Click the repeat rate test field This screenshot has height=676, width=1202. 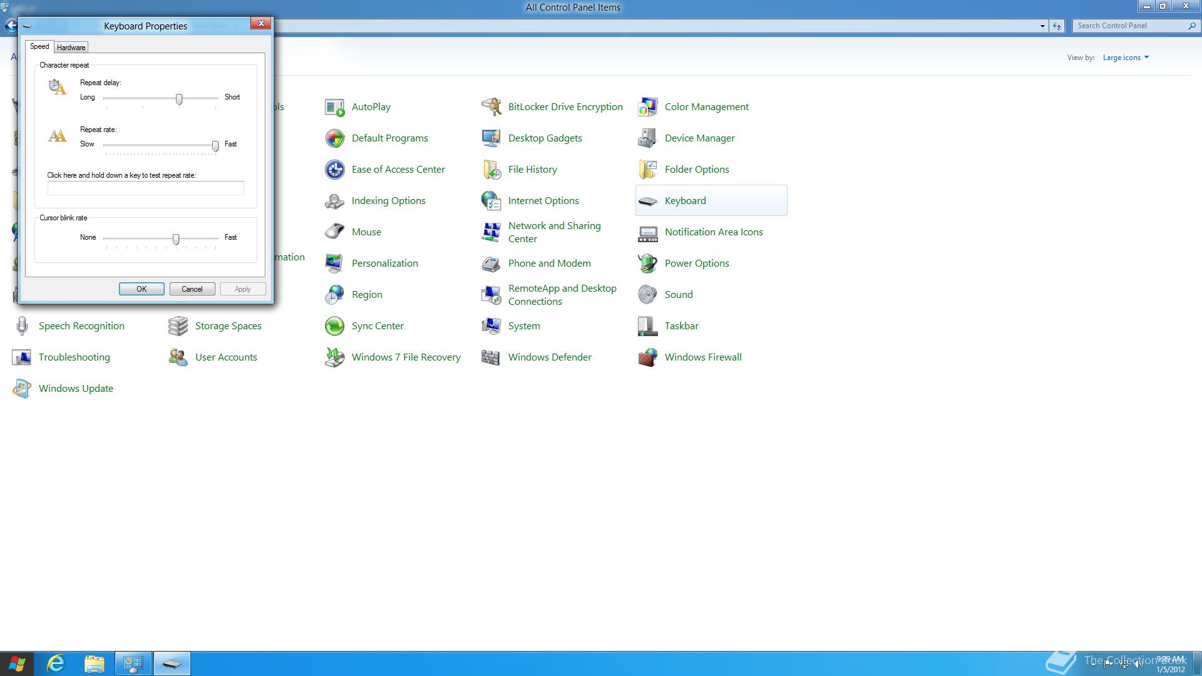[x=146, y=188]
